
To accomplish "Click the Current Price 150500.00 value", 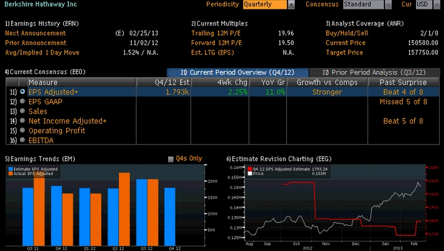I will [x=423, y=43].
